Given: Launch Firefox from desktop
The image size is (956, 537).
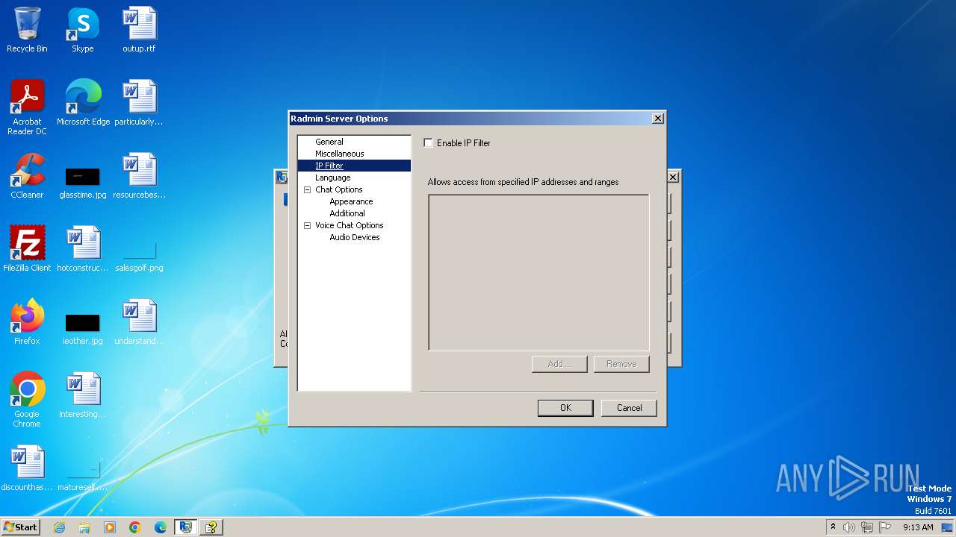Looking at the screenshot, I should 27,321.
